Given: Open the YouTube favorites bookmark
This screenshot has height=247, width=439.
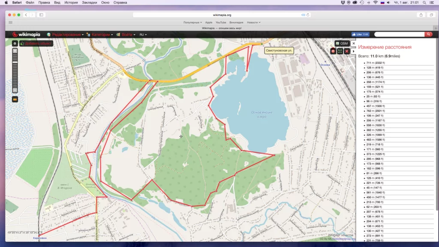Looking at the screenshot, I should [x=221, y=22].
